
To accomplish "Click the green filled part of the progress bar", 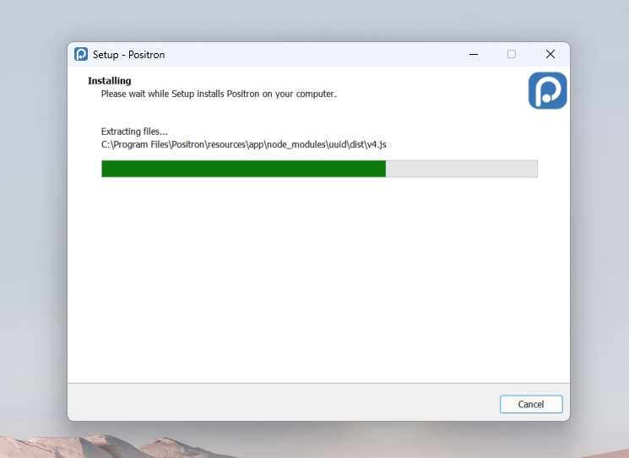I will pyautogui.click(x=243, y=169).
